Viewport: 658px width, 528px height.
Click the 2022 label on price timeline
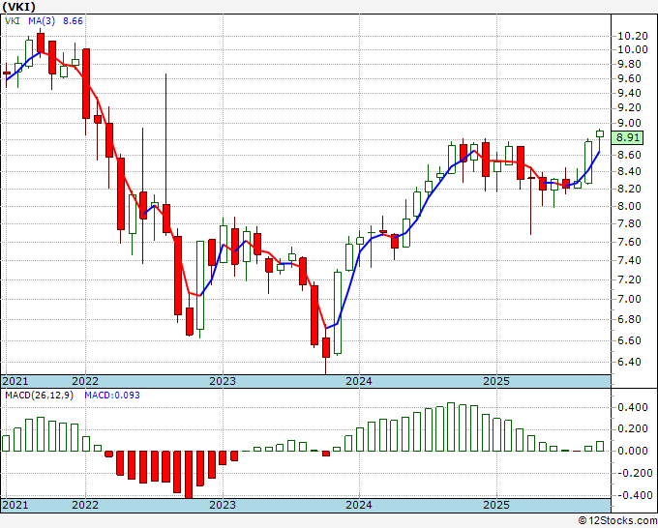click(x=85, y=381)
